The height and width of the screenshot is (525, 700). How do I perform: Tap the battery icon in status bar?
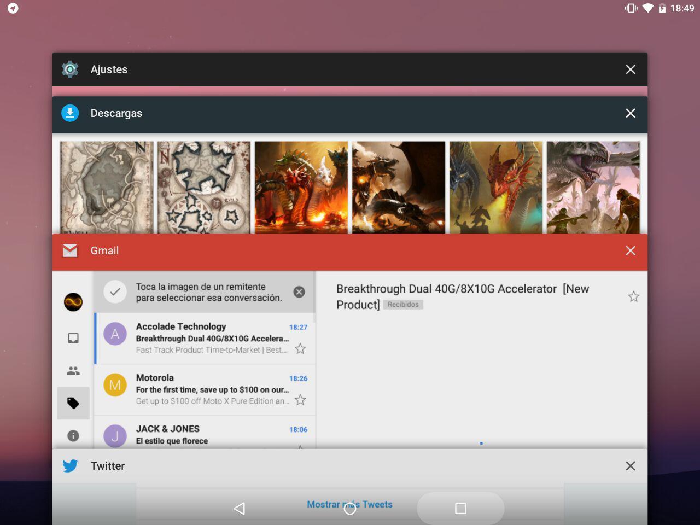662,8
